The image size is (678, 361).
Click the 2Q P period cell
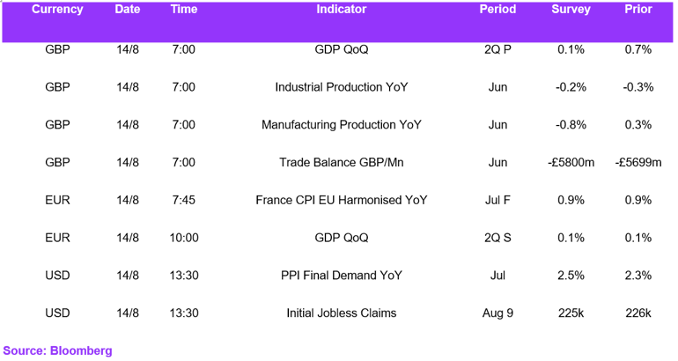pyautogui.click(x=497, y=49)
